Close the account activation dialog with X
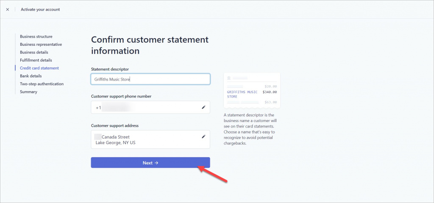 8,9
